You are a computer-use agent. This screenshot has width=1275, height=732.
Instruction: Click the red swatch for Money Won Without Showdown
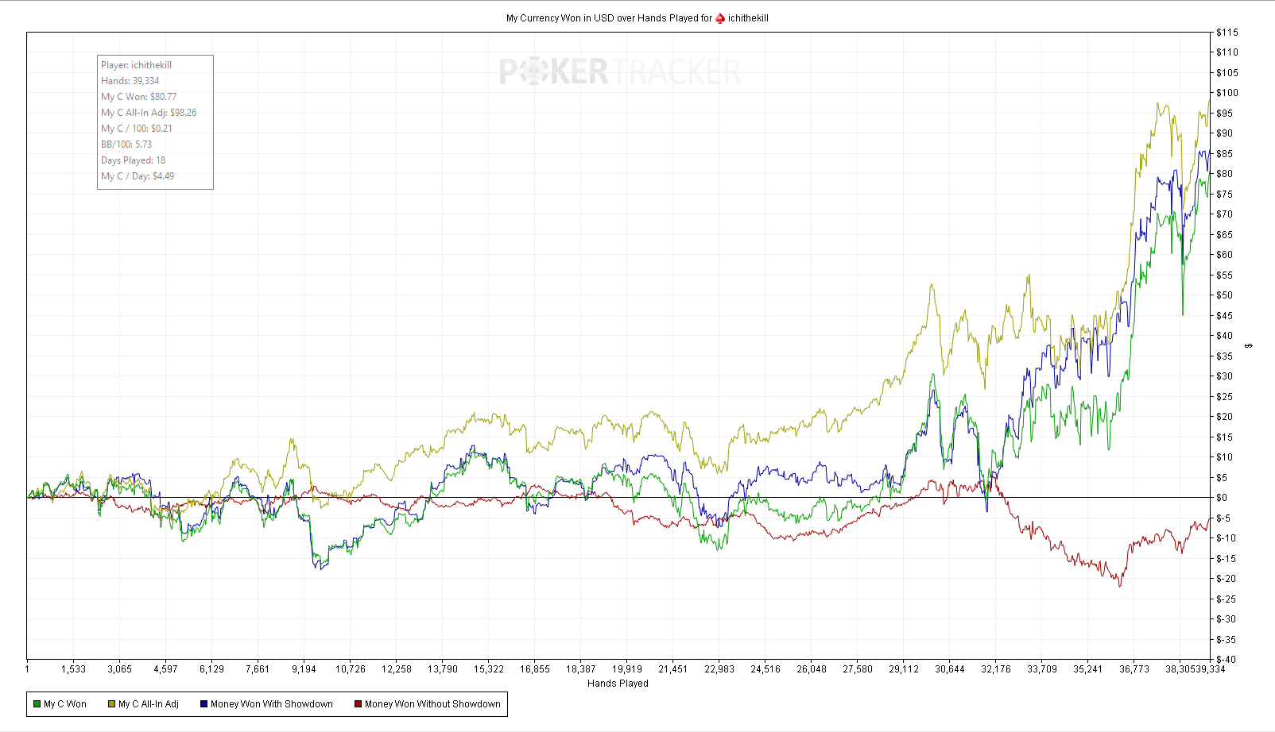pos(358,704)
